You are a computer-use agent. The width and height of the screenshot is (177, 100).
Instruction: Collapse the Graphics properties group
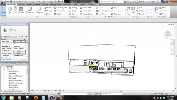(x=25, y=39)
